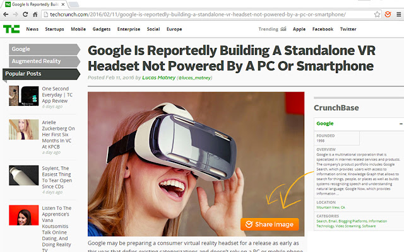Image resolution: width=404 pixels, height=252 pixels.
Task: Close the Google Is Reportedly browser tab
Action: (x=63, y=4)
